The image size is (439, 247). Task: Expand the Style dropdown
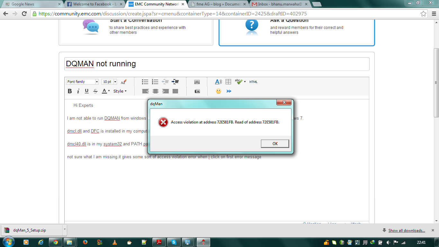(x=120, y=91)
